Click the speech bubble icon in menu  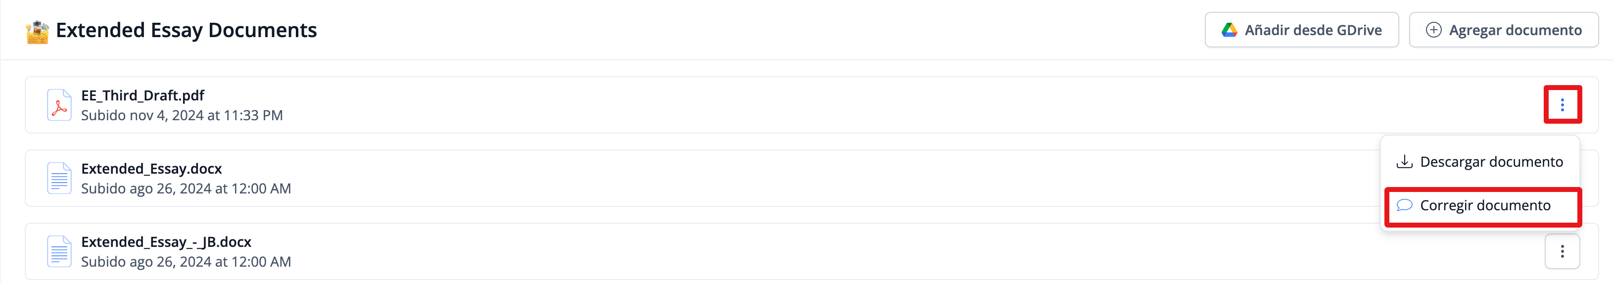pyautogui.click(x=1404, y=205)
